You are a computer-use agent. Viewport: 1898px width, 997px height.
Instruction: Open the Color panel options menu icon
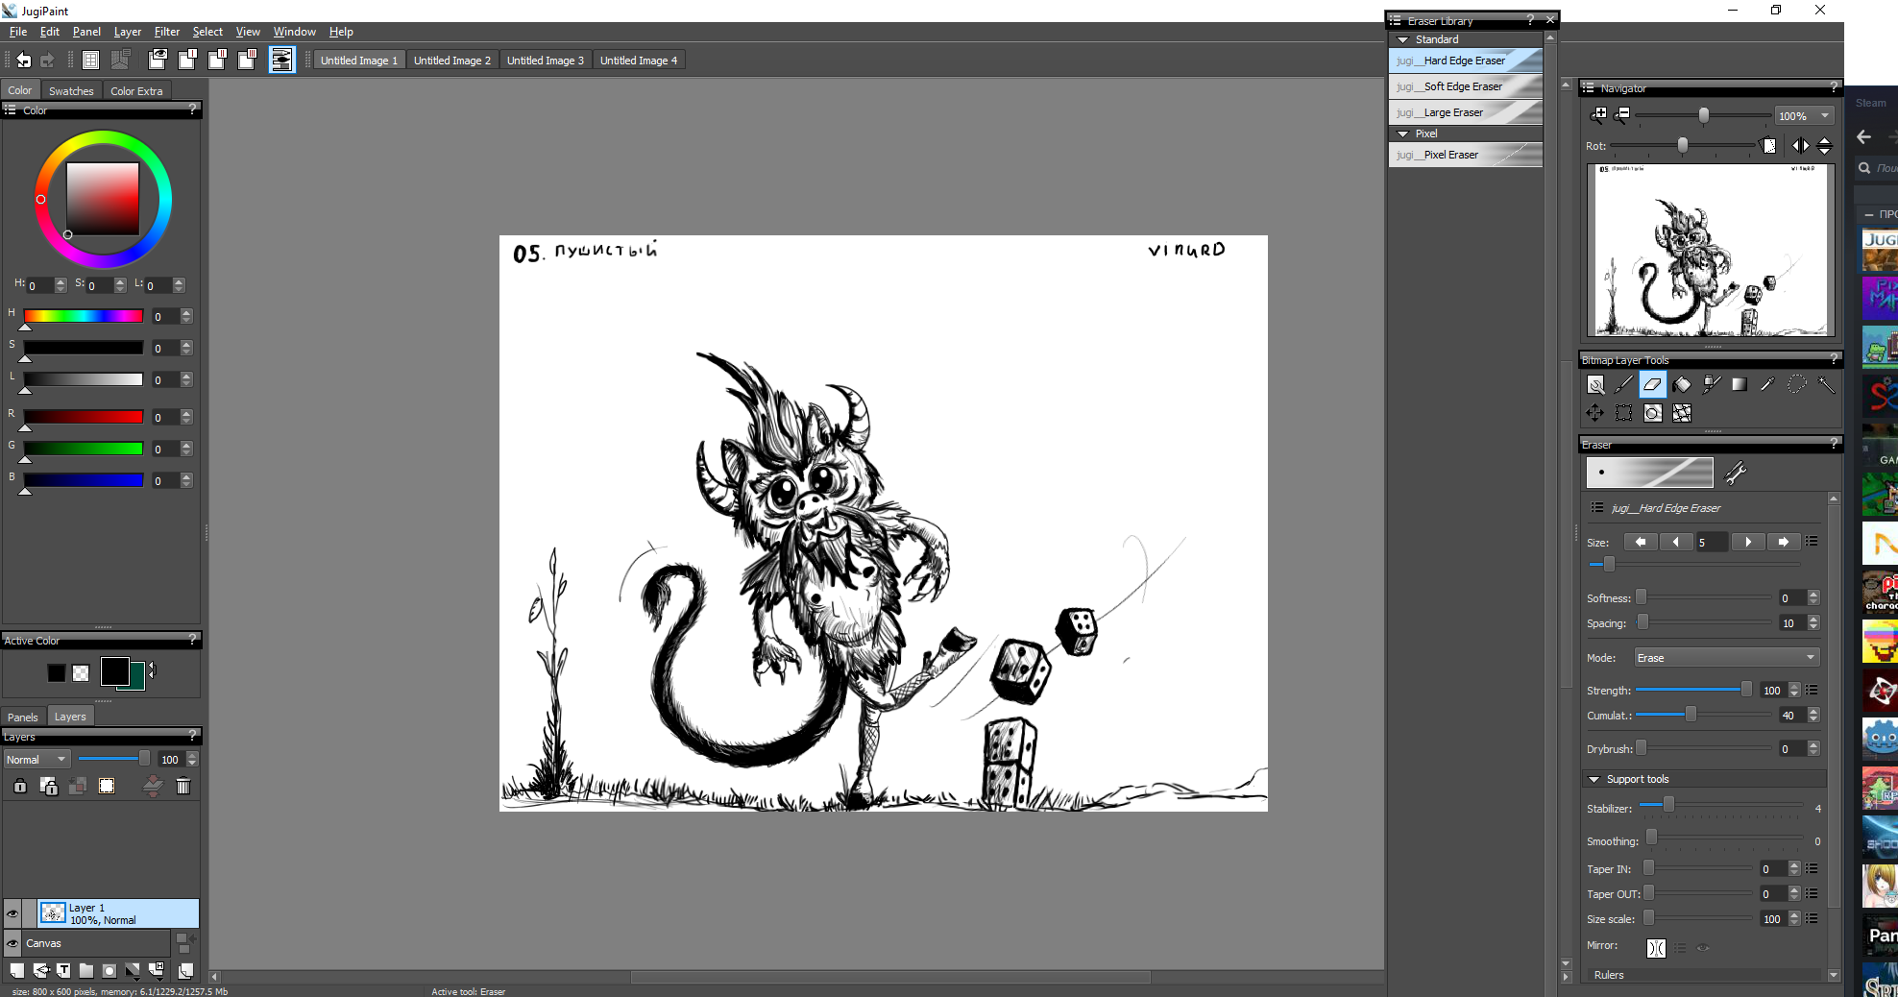pyautogui.click(x=10, y=110)
